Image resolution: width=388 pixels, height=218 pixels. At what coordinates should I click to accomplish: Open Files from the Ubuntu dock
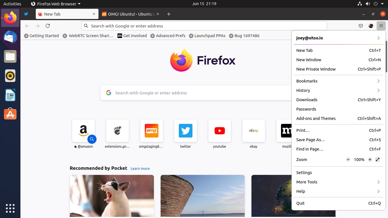click(x=10, y=56)
